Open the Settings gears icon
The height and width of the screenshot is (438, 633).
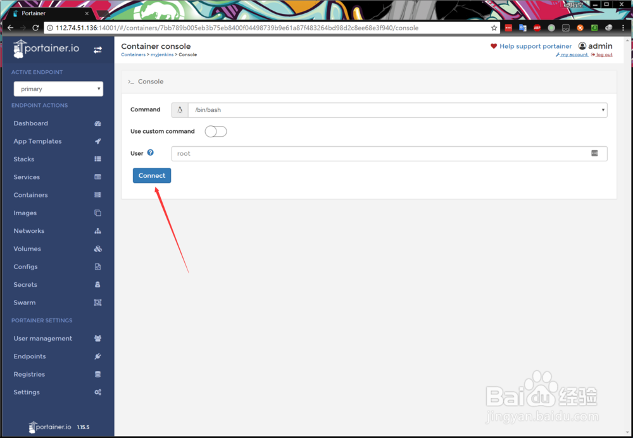pos(98,392)
